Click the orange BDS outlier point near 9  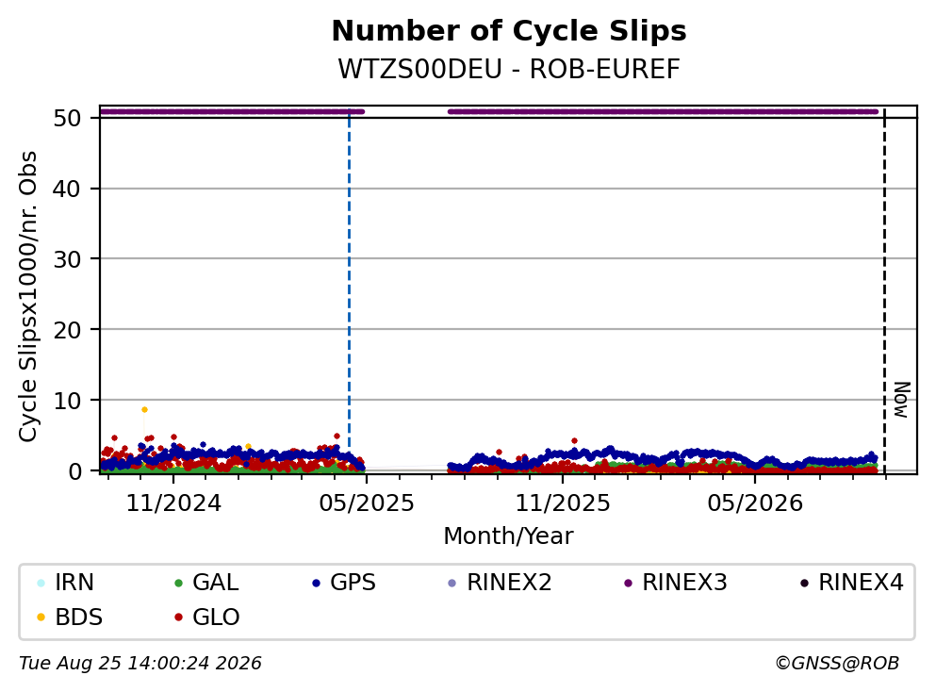[144, 409]
